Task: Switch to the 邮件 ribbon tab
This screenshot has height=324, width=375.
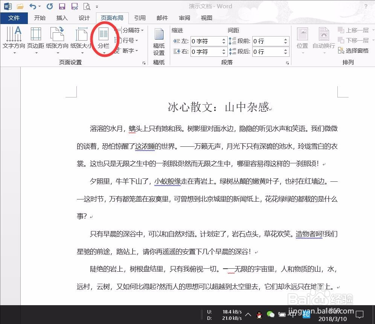Action: [162, 18]
